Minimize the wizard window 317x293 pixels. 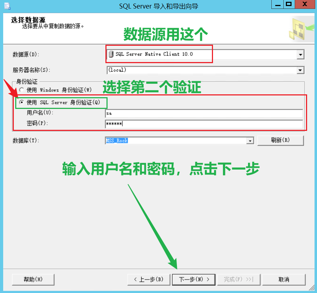pos(278,4)
